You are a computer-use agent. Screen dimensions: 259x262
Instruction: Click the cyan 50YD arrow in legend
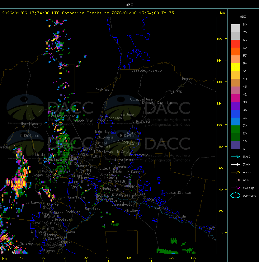coord(235,157)
